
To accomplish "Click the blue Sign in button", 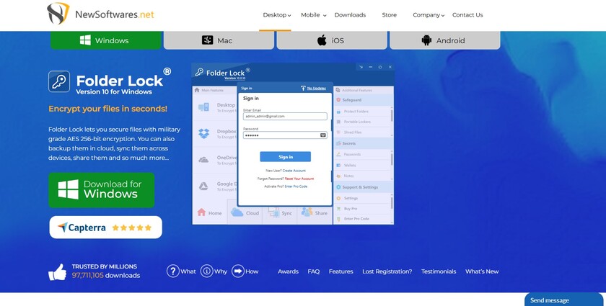I will [x=285, y=157].
